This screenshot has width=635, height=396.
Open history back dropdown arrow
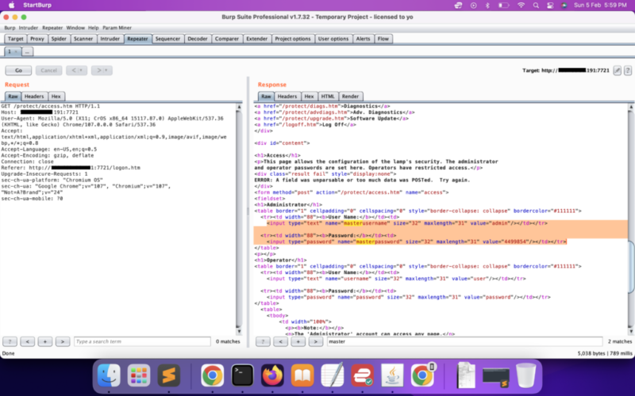coord(81,70)
